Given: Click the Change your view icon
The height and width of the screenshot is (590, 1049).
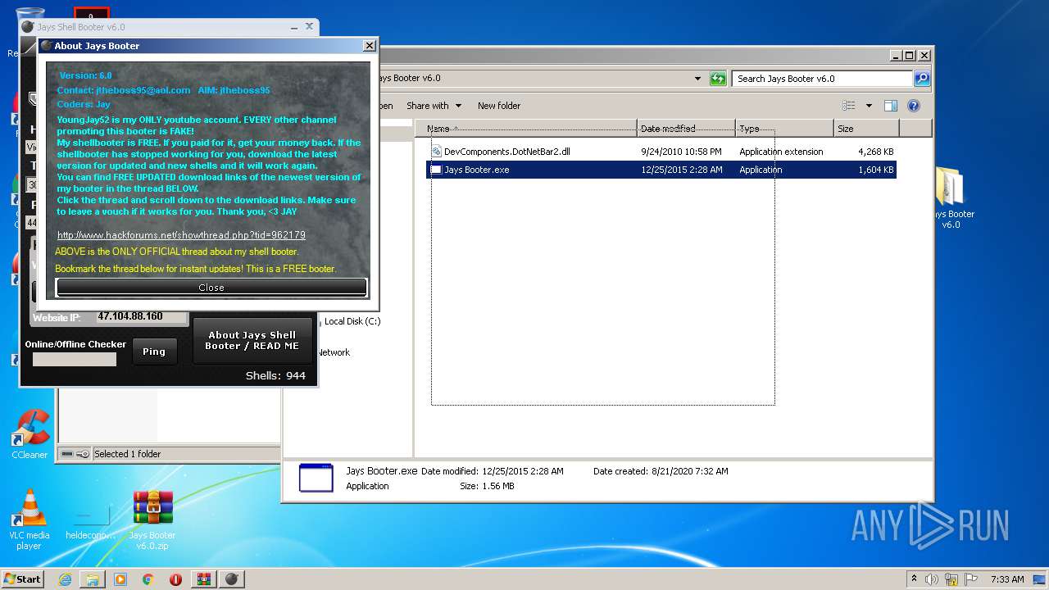Looking at the screenshot, I should (x=849, y=106).
